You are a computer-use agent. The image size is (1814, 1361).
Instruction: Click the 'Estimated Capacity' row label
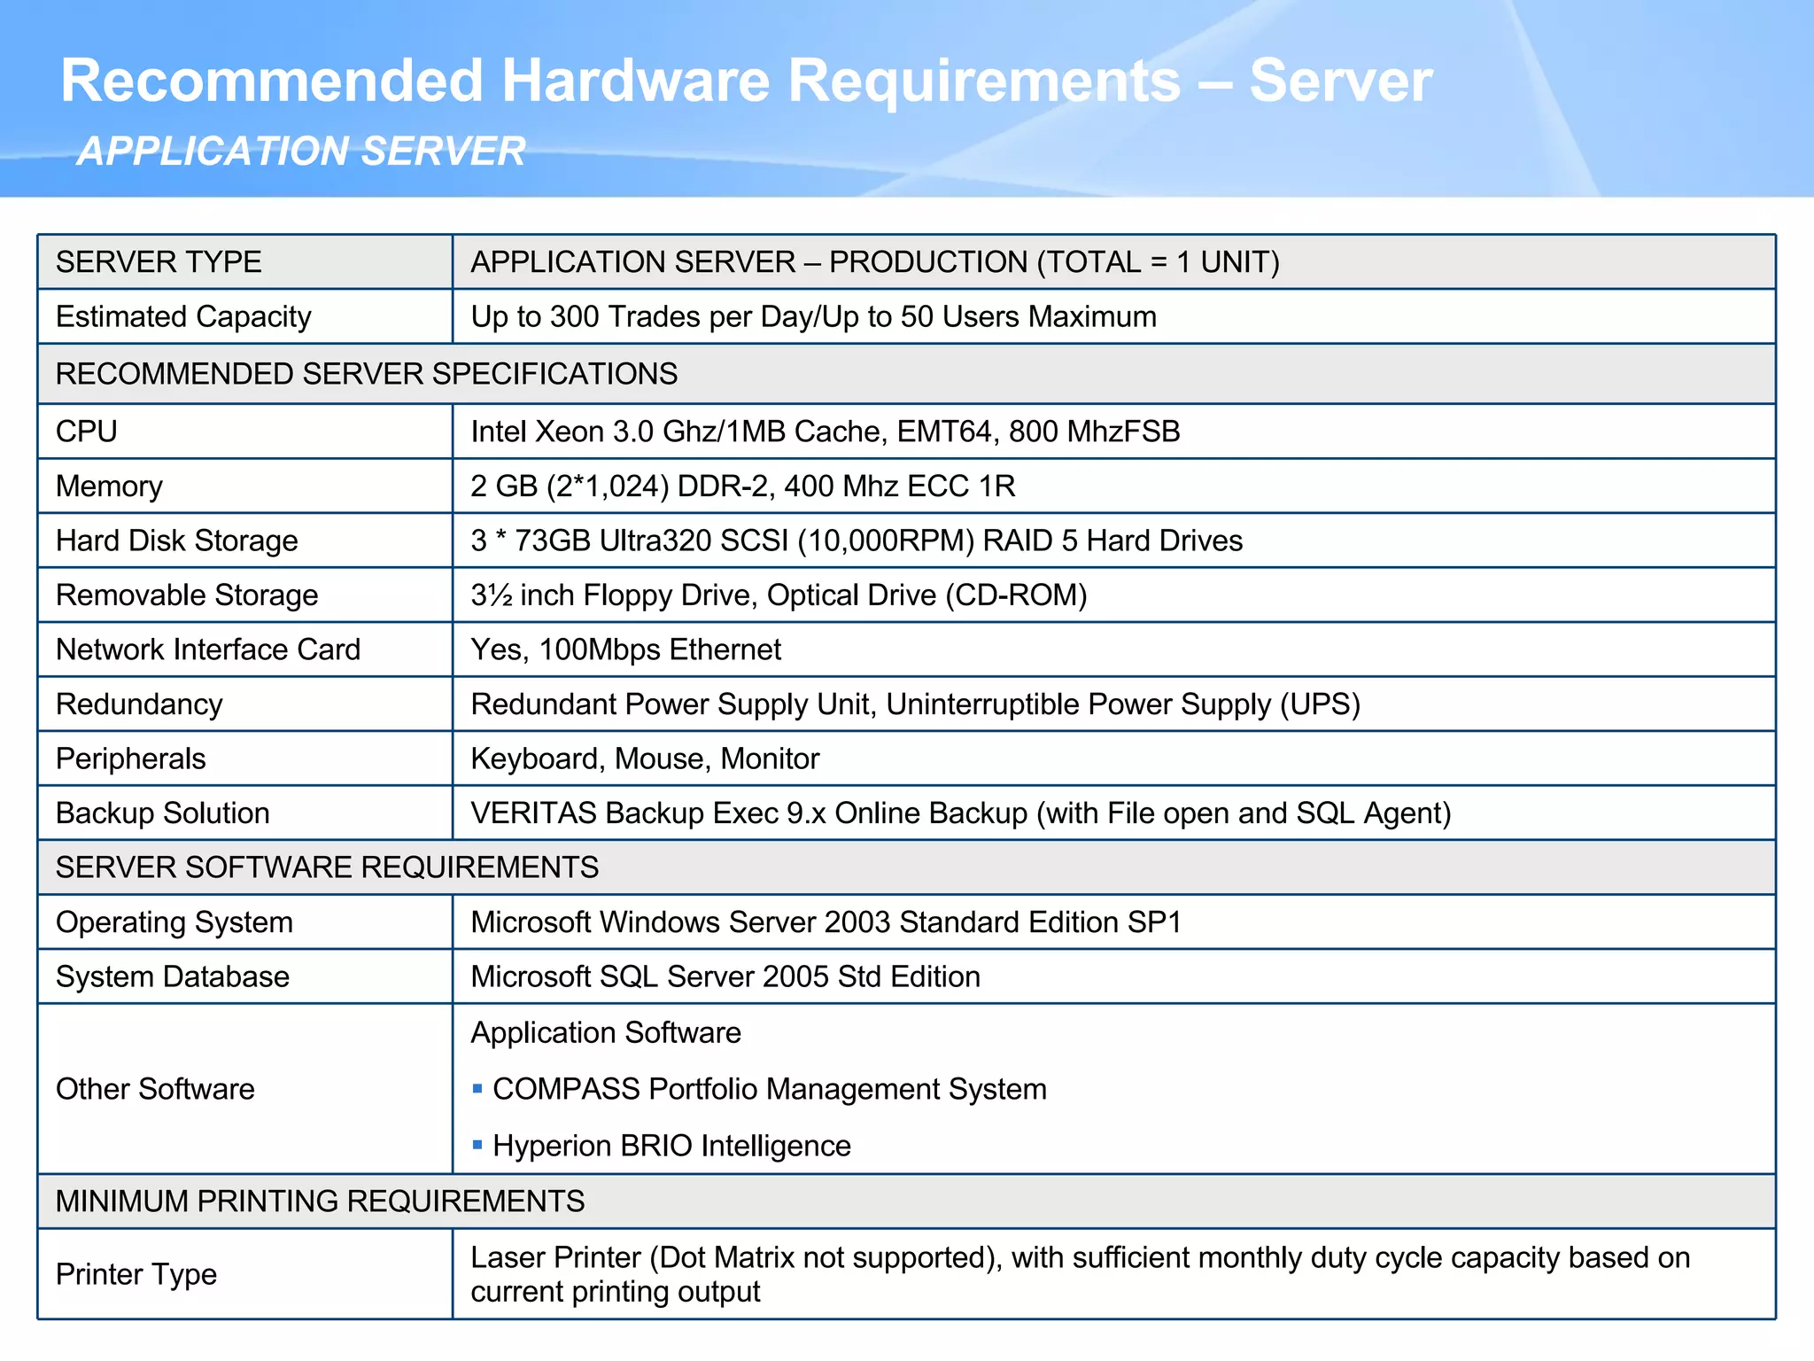(183, 317)
